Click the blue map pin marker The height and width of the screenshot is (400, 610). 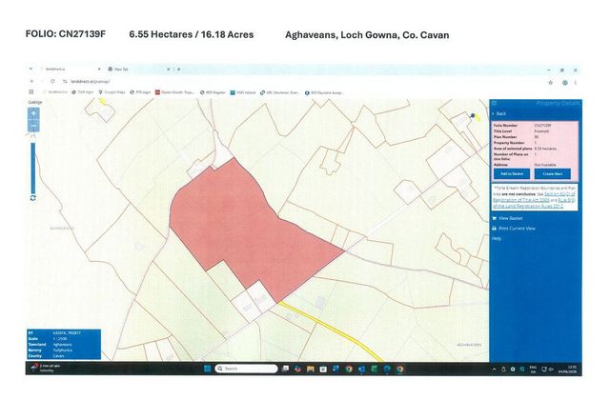click(473, 115)
